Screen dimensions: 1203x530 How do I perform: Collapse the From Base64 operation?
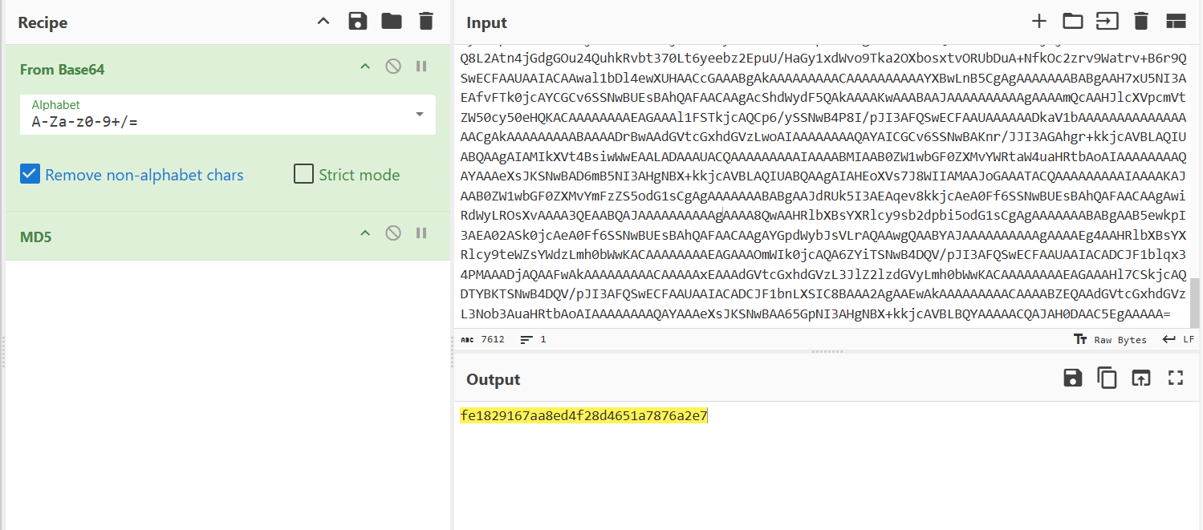click(364, 66)
